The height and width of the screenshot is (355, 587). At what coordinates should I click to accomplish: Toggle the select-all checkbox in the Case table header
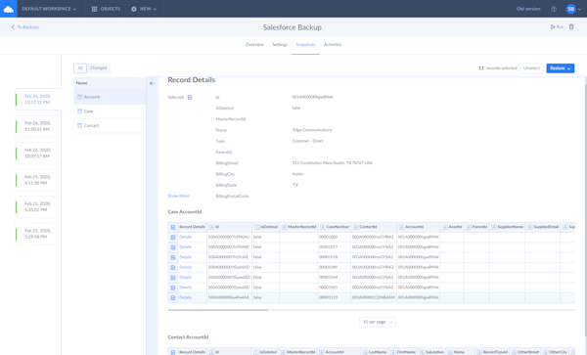click(173, 227)
